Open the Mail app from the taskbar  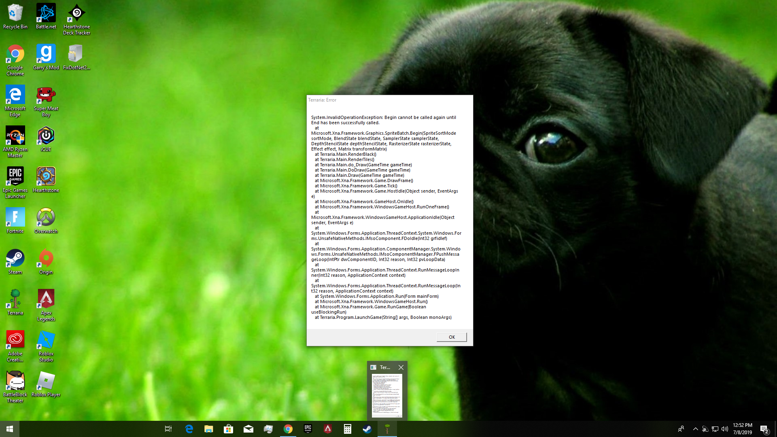(x=248, y=429)
